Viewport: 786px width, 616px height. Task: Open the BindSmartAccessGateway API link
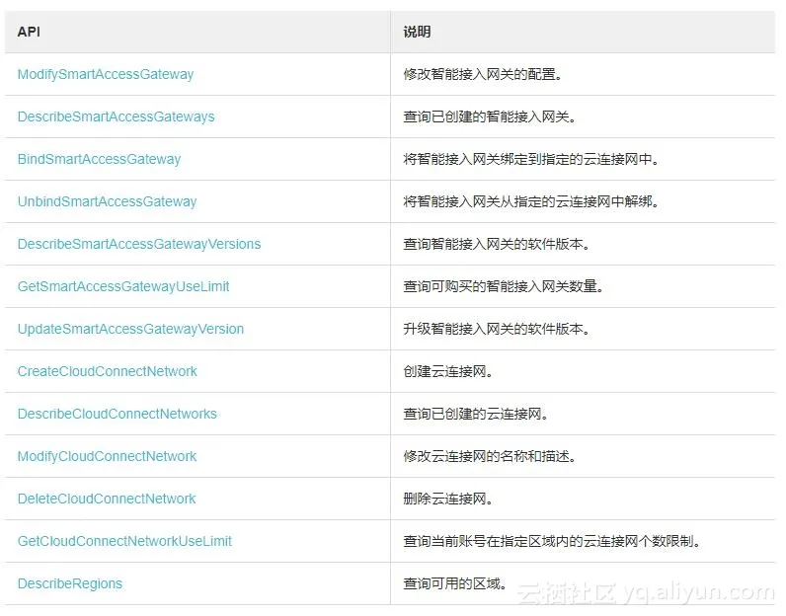[x=99, y=159]
